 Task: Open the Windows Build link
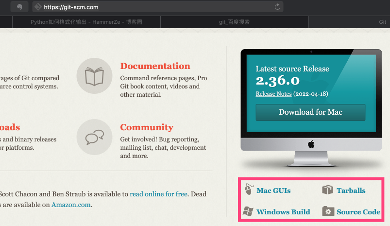pos(283,212)
